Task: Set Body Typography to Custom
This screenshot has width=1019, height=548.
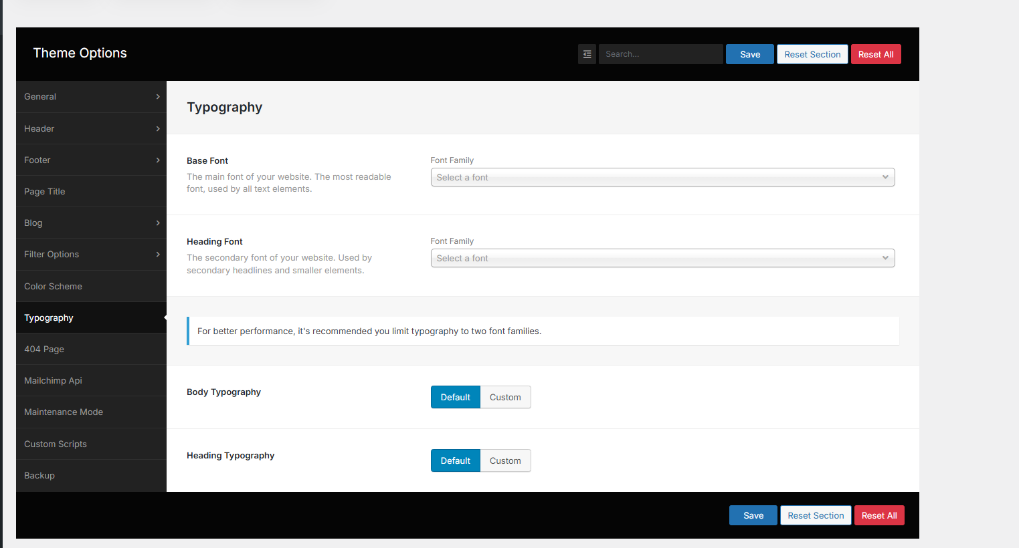Action: pos(505,397)
